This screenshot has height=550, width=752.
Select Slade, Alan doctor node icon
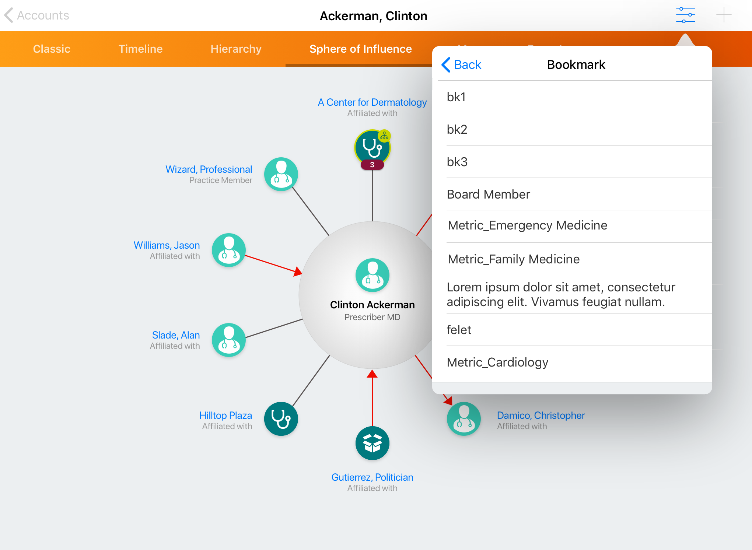228,340
